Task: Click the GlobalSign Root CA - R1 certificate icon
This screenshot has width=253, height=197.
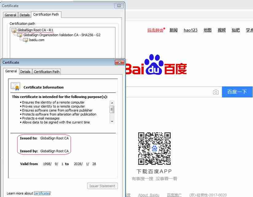Action: 14,30
